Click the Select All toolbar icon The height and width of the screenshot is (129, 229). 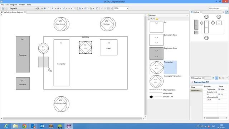coord(80,9)
